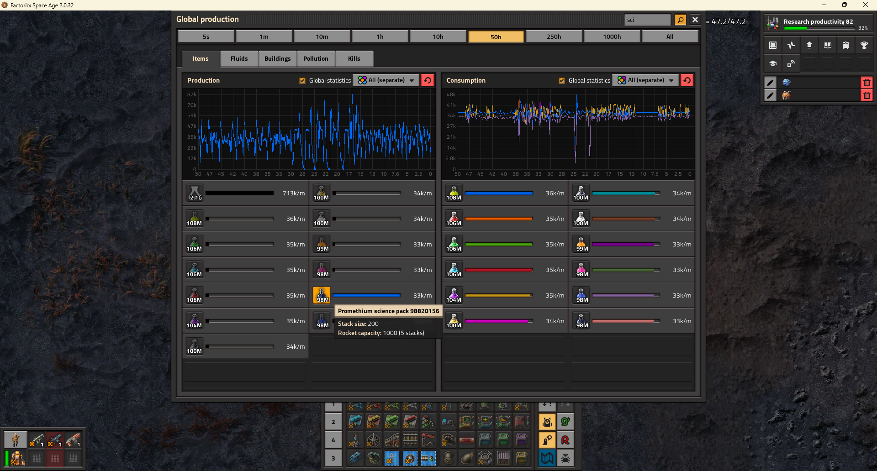Image resolution: width=877 pixels, height=471 pixels.
Task: Click the bonuses up-arrow icon
Action: pos(809,45)
